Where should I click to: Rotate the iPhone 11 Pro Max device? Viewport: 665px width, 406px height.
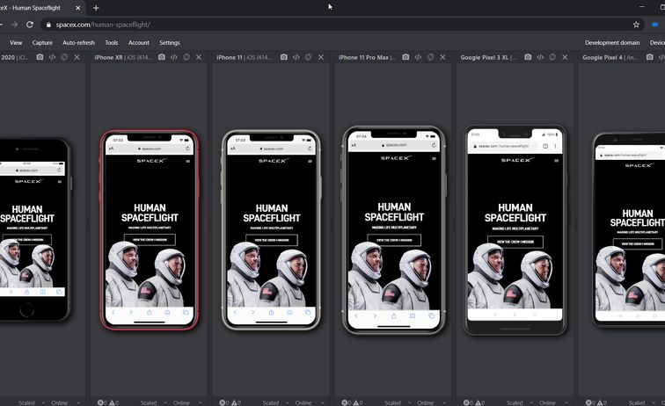point(430,57)
